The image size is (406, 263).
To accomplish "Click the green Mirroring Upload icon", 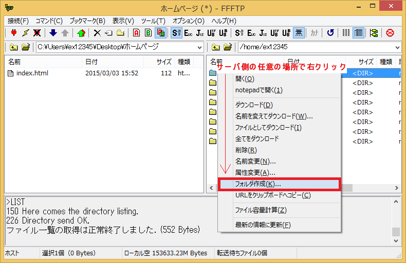I will pyautogui.click(x=81, y=33).
